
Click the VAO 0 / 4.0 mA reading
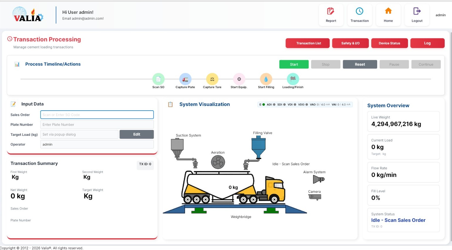click(x=320, y=104)
